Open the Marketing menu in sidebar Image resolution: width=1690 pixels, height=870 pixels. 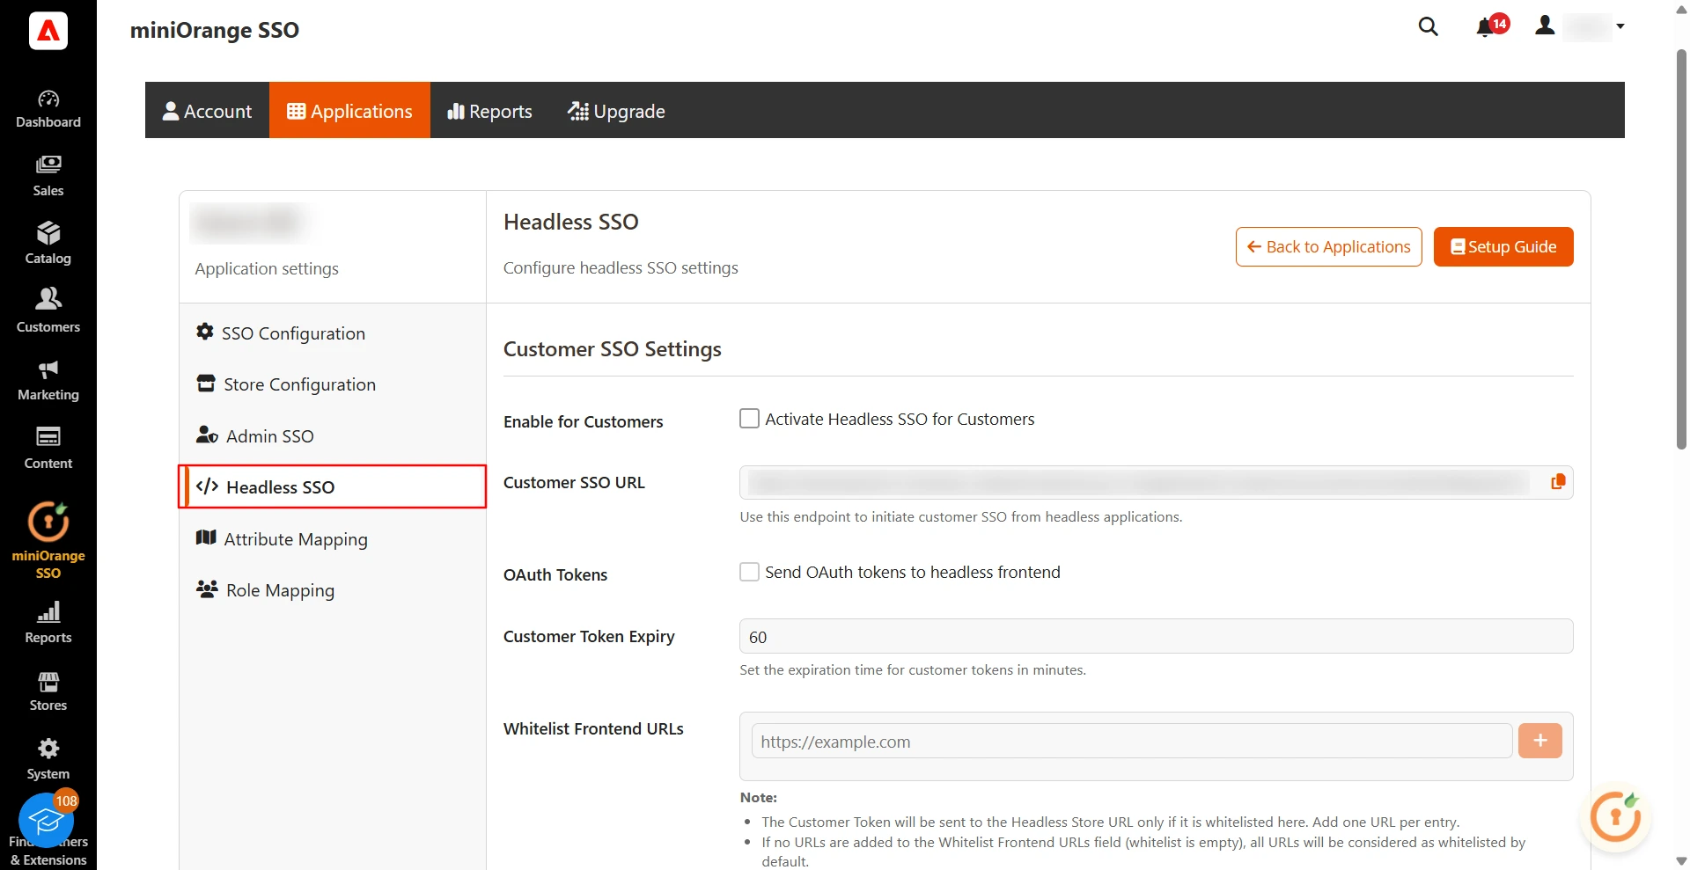48,381
